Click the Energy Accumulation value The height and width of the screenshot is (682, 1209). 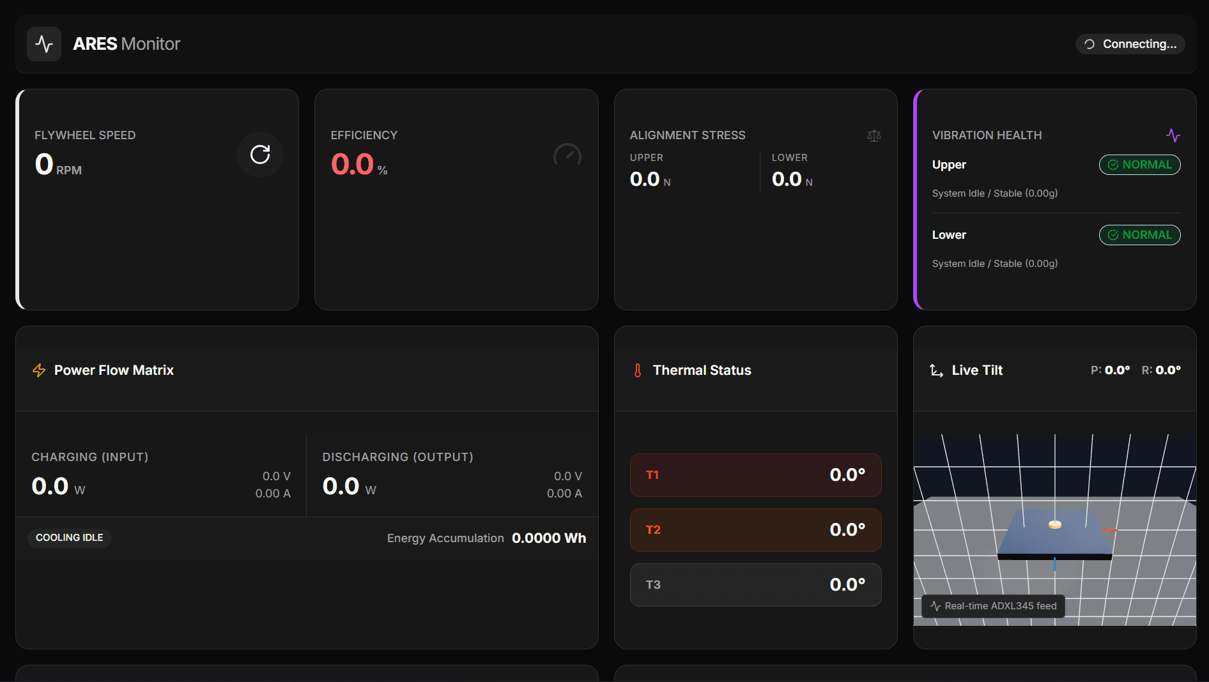click(548, 538)
